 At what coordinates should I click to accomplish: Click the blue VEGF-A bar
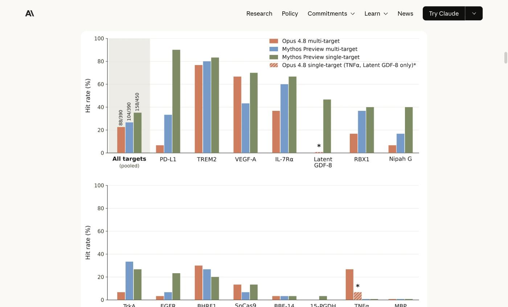[x=246, y=128]
